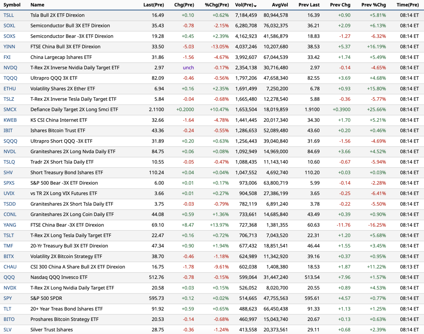Sort by the AvgVol column header
This screenshot has height=334, width=424.
coord(280,5)
